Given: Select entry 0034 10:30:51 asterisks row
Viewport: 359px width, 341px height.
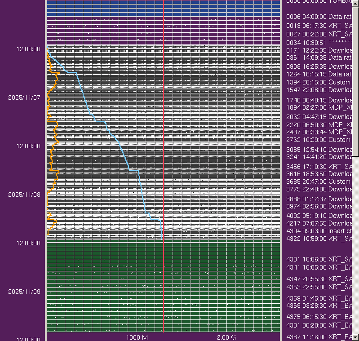Looking at the screenshot, I should 319,43.
